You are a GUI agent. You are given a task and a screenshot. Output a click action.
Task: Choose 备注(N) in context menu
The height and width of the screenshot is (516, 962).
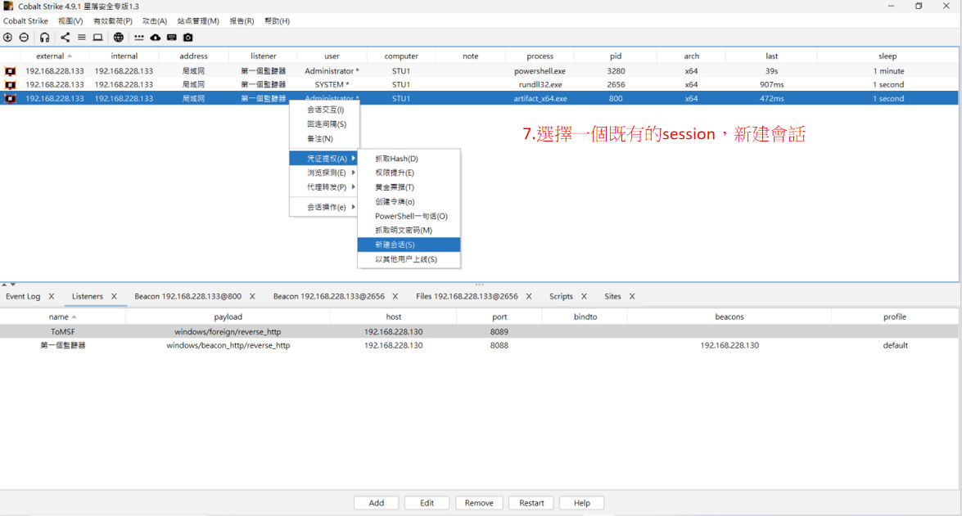[324, 138]
